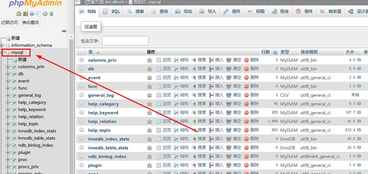Check the help_keyword row checkbox
This screenshot has width=368, height=174.
click(82, 112)
